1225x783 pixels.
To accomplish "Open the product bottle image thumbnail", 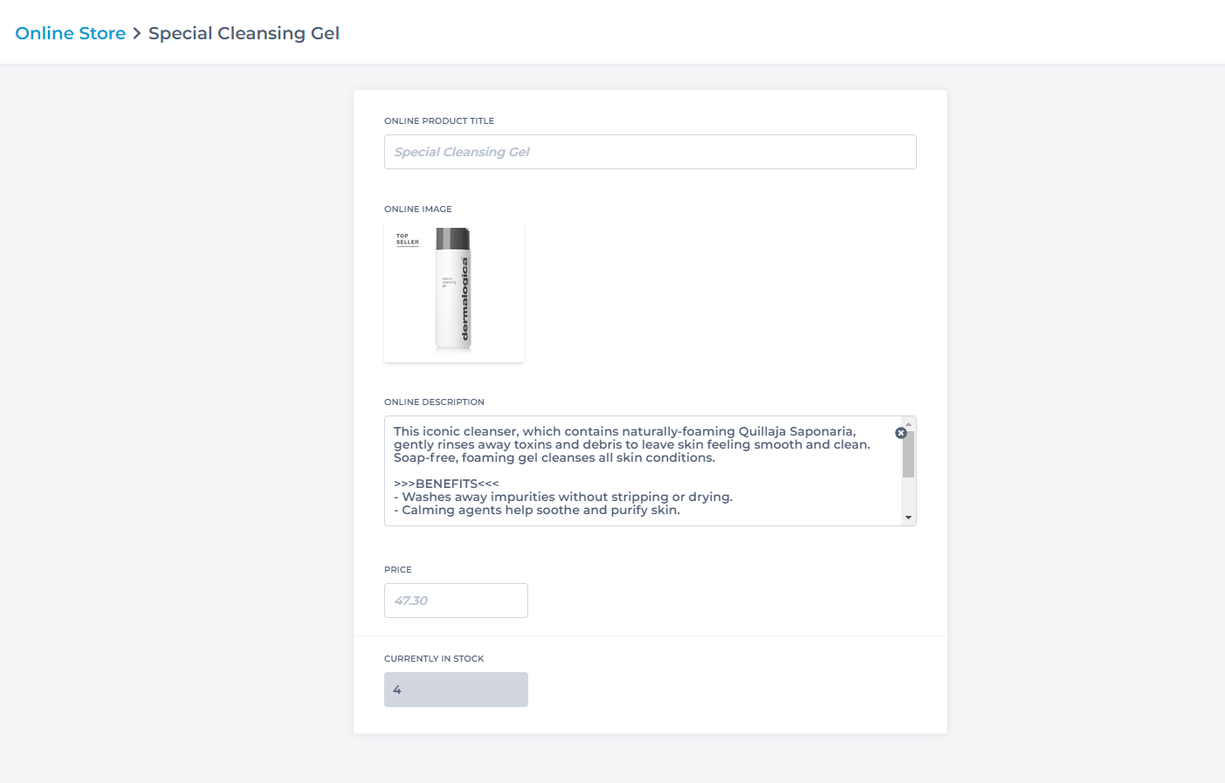I will 454,292.
